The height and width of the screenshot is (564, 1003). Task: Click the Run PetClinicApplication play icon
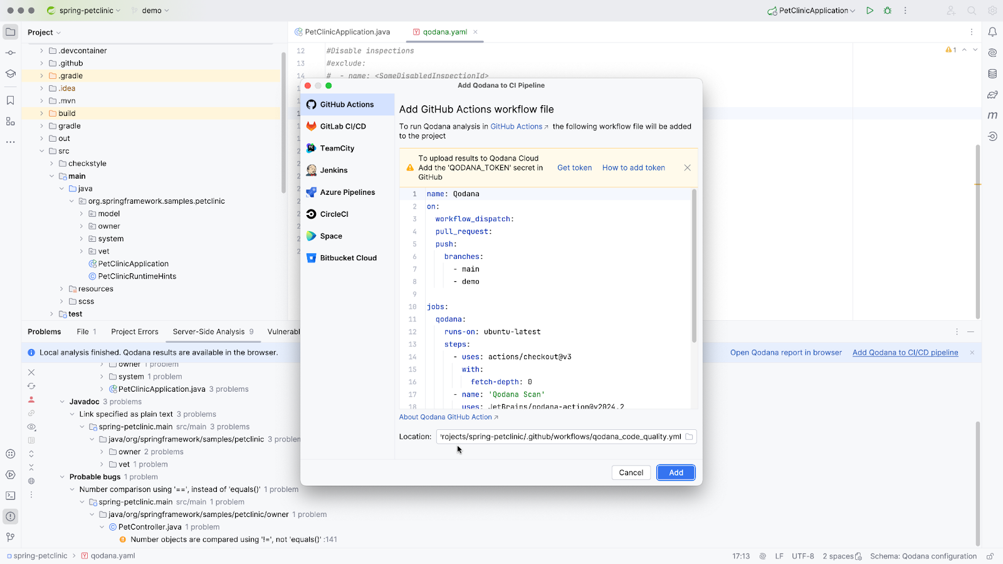tap(869, 11)
